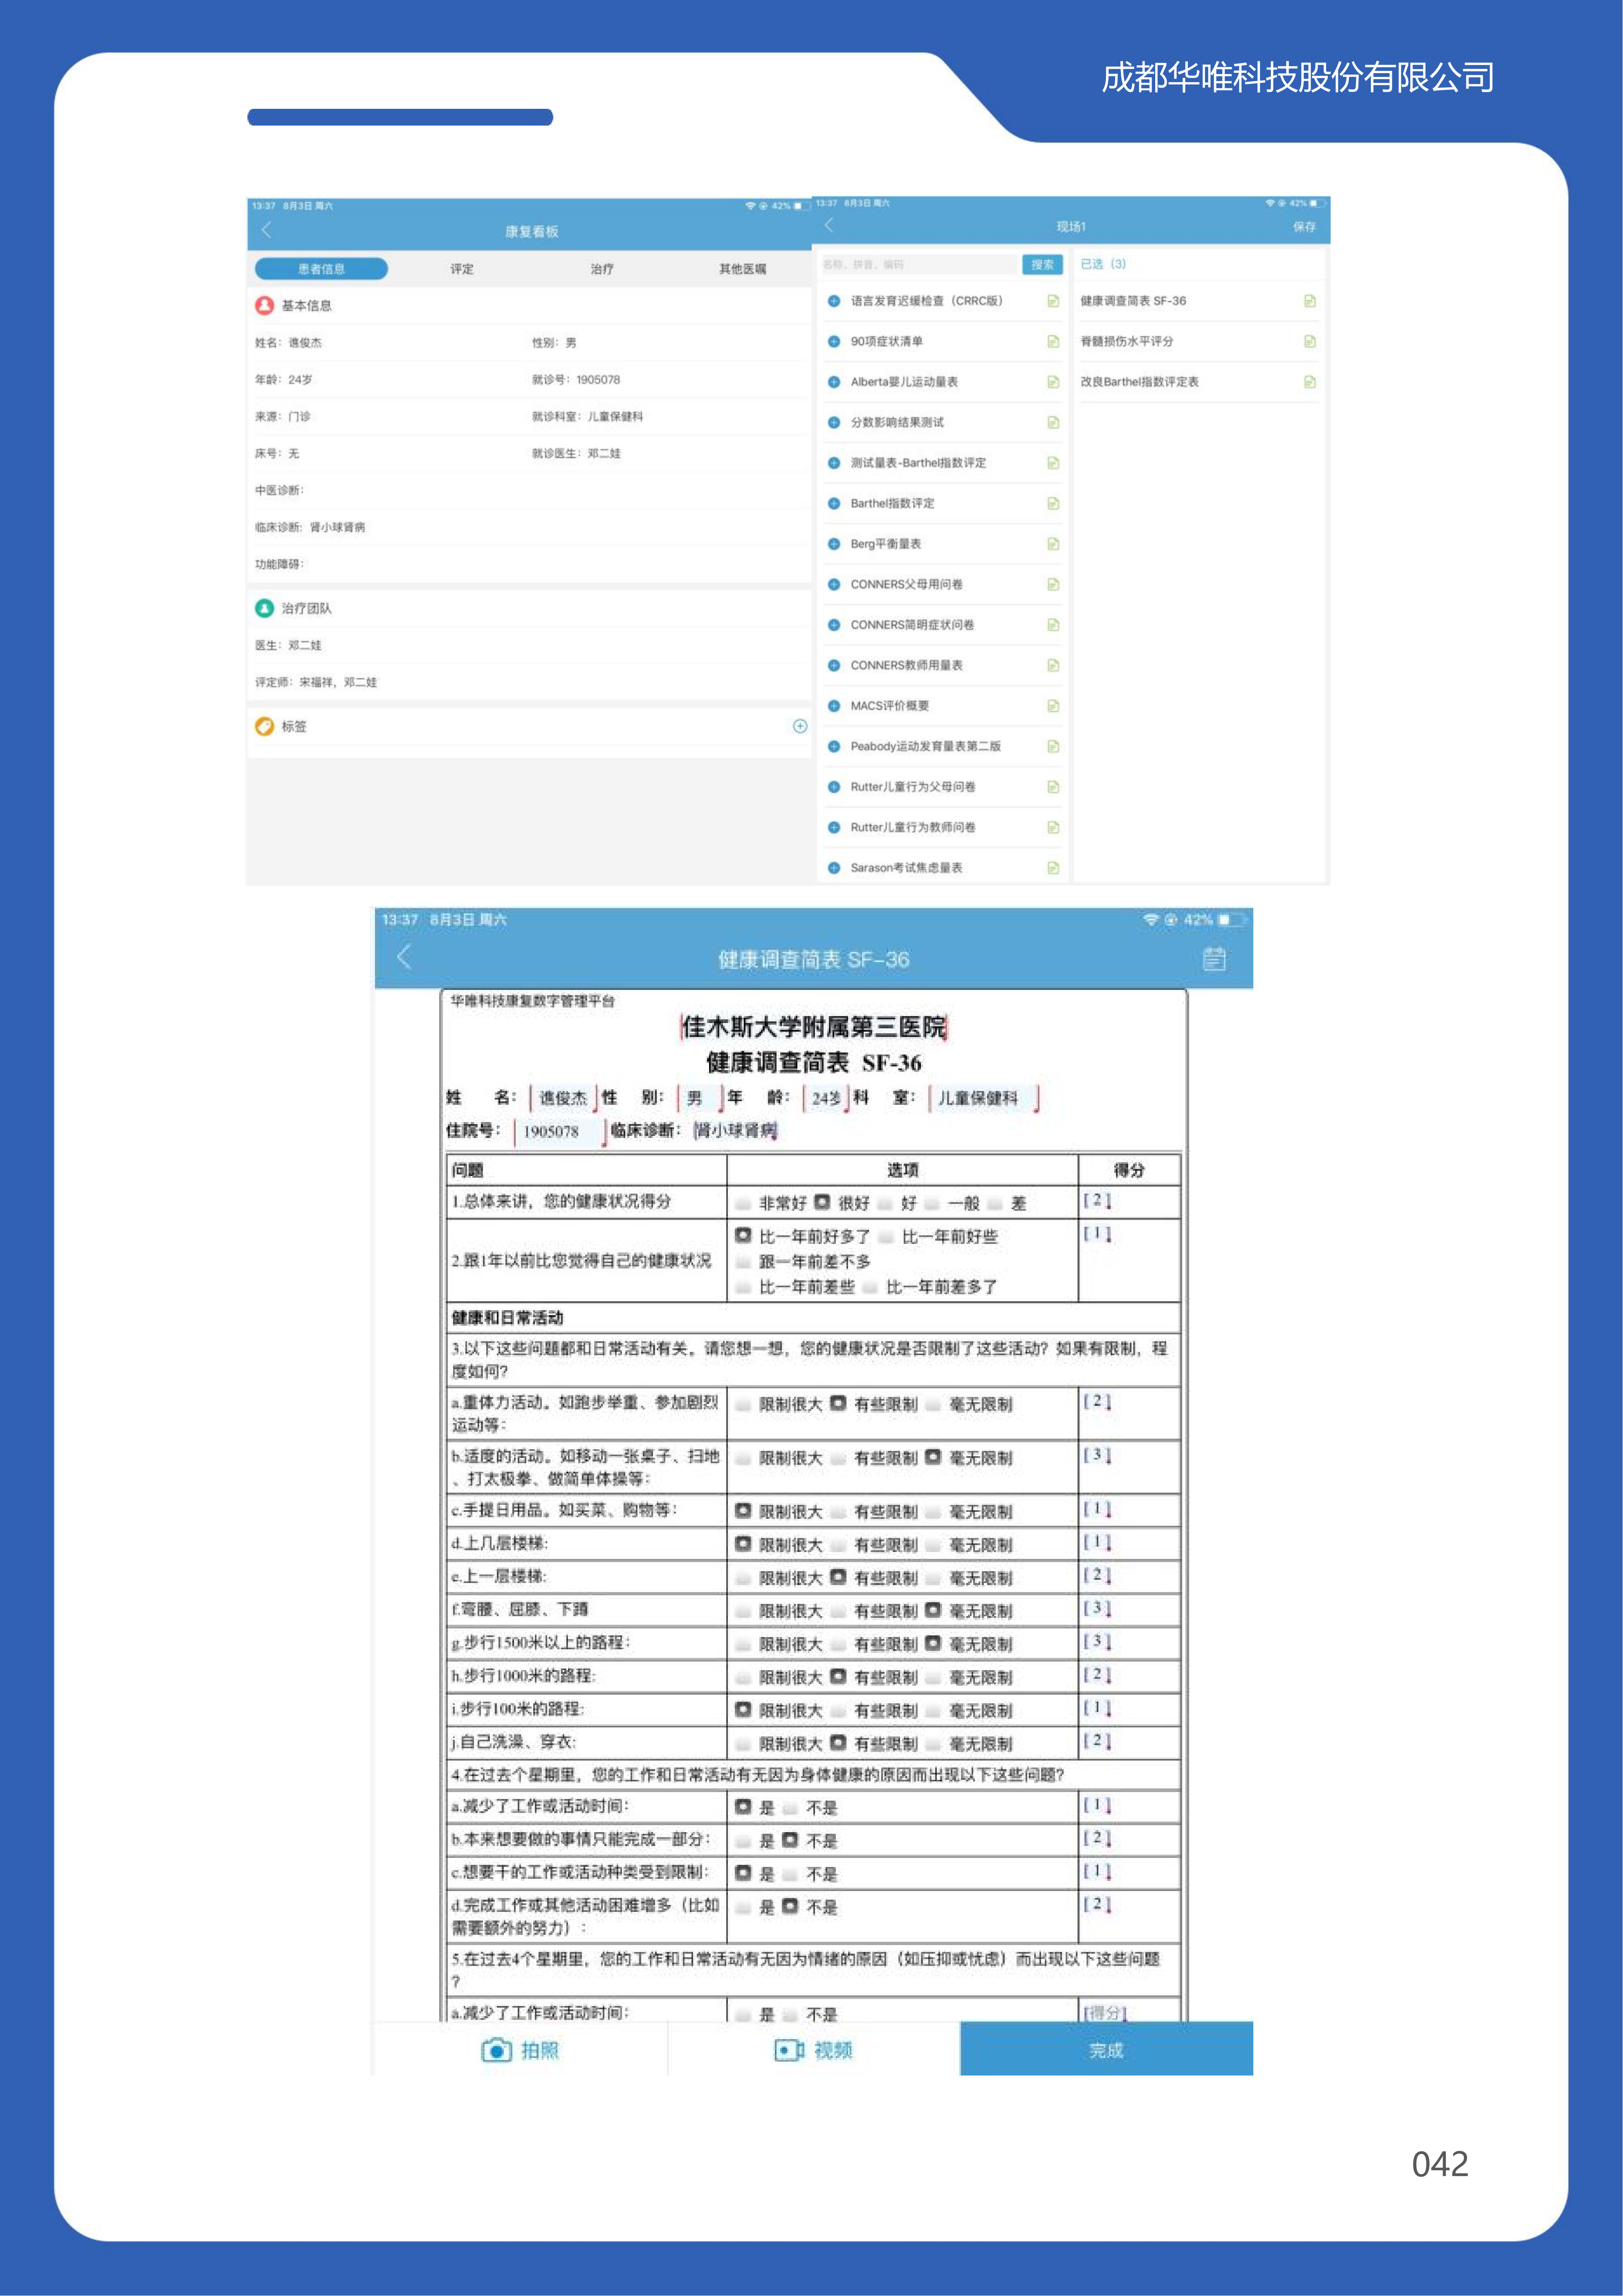Check the 跟一年前差不多 option

743,1262
